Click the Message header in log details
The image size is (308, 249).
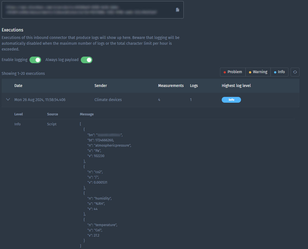87,114
